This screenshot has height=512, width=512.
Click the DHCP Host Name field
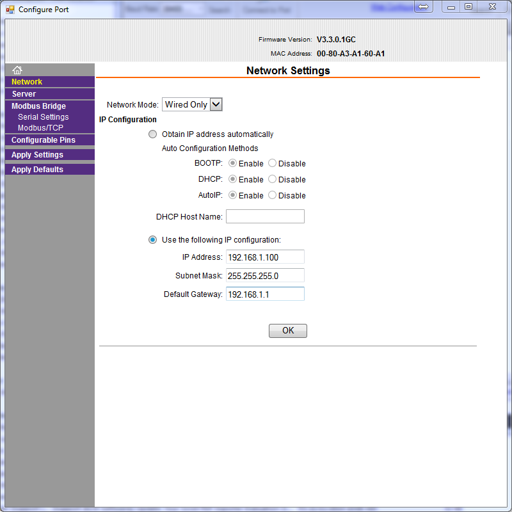tap(265, 216)
